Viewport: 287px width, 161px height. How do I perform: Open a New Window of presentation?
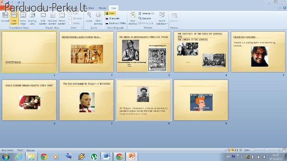click(133, 18)
